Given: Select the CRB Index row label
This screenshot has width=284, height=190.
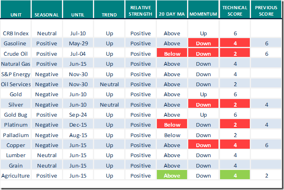Looking at the screenshot, I should [x=16, y=34].
